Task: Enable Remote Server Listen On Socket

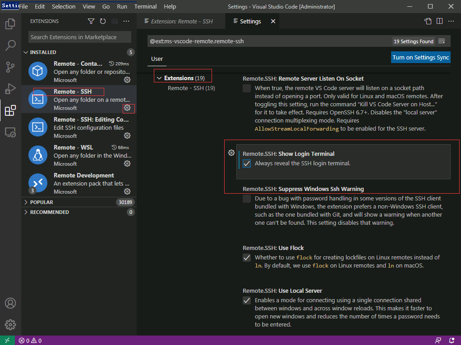Action: tap(247, 88)
